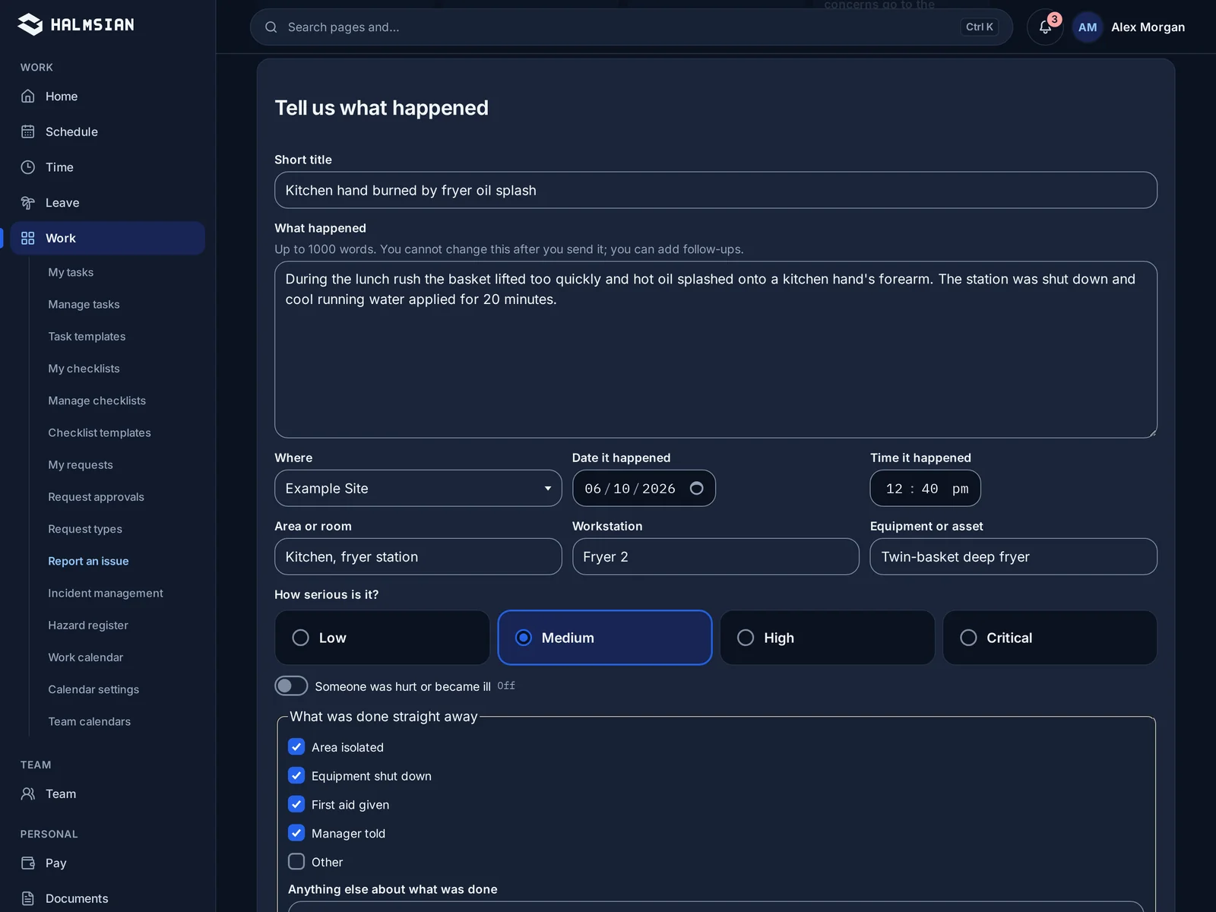The width and height of the screenshot is (1216, 912).
Task: Click the Area or room field
Action: click(418, 556)
